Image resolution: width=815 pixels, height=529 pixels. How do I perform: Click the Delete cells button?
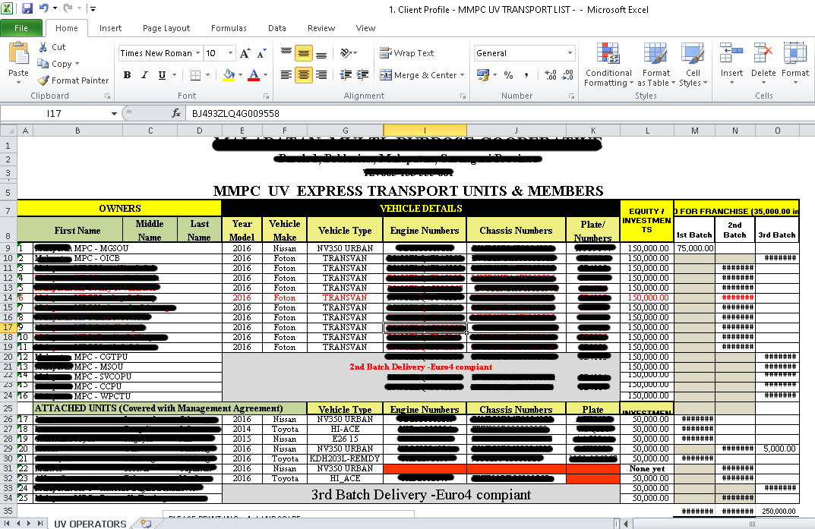coord(763,64)
